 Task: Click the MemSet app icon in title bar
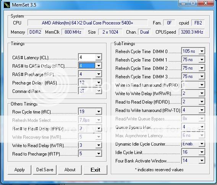pyautogui.click(x=7, y=5)
